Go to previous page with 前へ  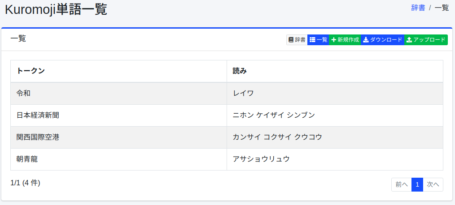401,184
